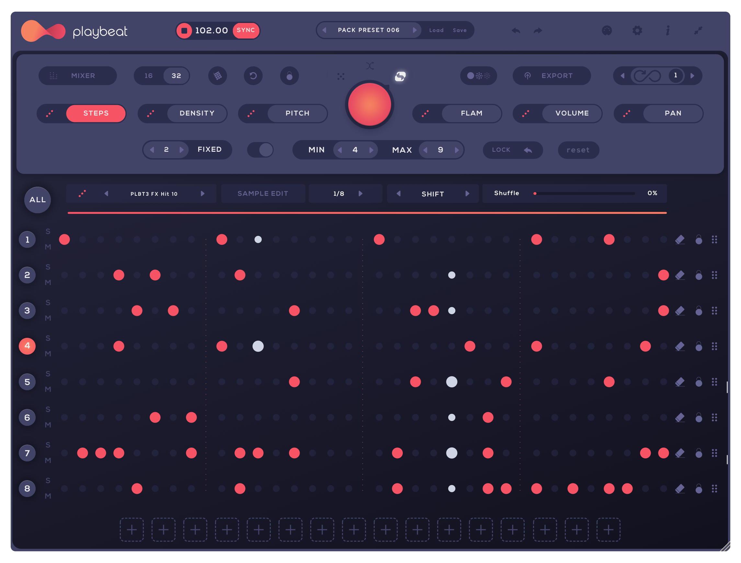Click the SAMPLE EDIT button
Viewport: 741px width, 563px height.
click(263, 193)
